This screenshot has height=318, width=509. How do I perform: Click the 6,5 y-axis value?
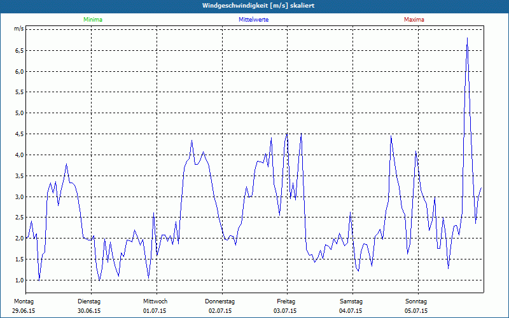pyautogui.click(x=20, y=51)
